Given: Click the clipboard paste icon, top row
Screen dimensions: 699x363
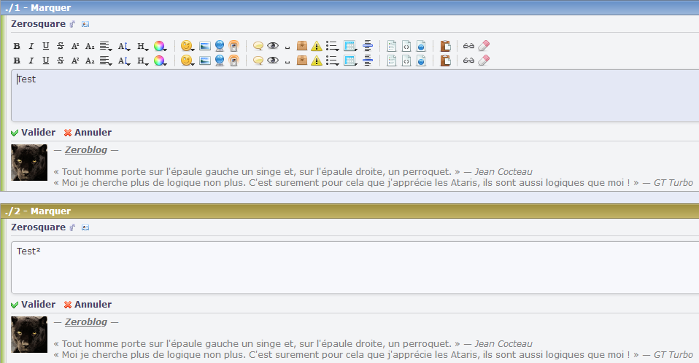Looking at the screenshot, I should pos(445,46).
